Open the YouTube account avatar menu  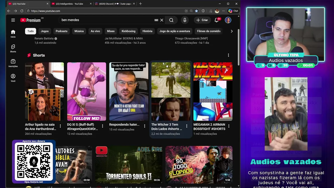click(x=228, y=20)
